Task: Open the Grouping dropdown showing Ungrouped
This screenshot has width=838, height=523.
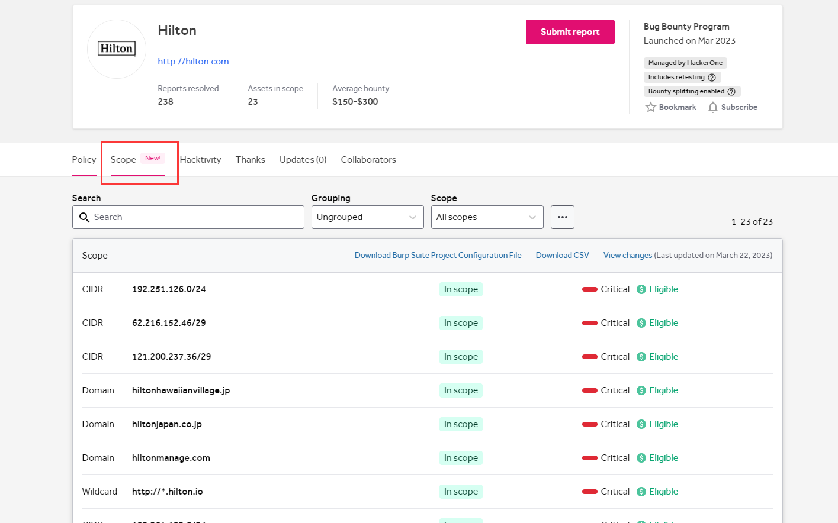Action: 368,217
